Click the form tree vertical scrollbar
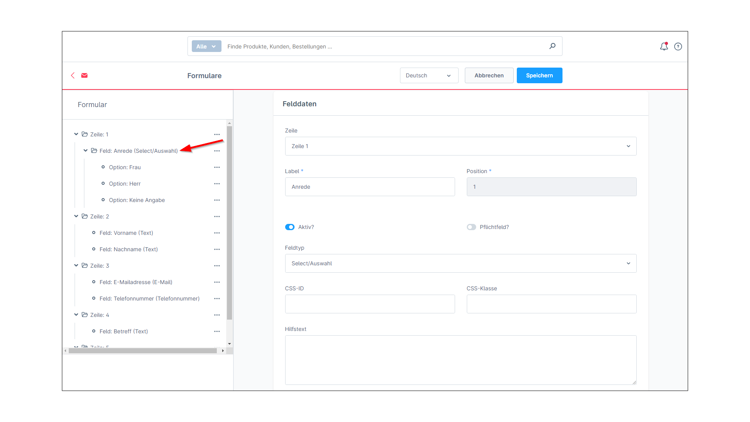Image resolution: width=750 pixels, height=422 pixels. point(229,223)
